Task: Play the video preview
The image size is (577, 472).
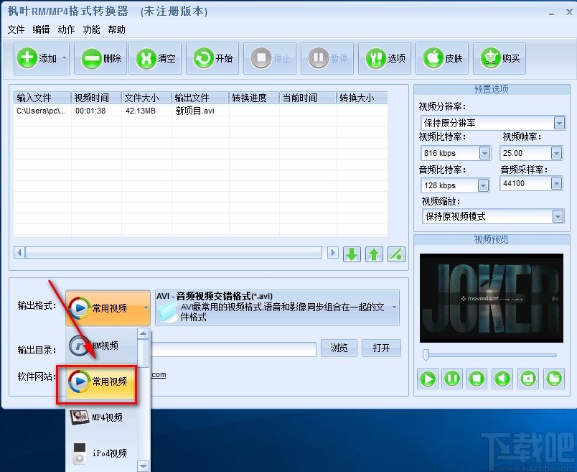Action: pos(428,379)
